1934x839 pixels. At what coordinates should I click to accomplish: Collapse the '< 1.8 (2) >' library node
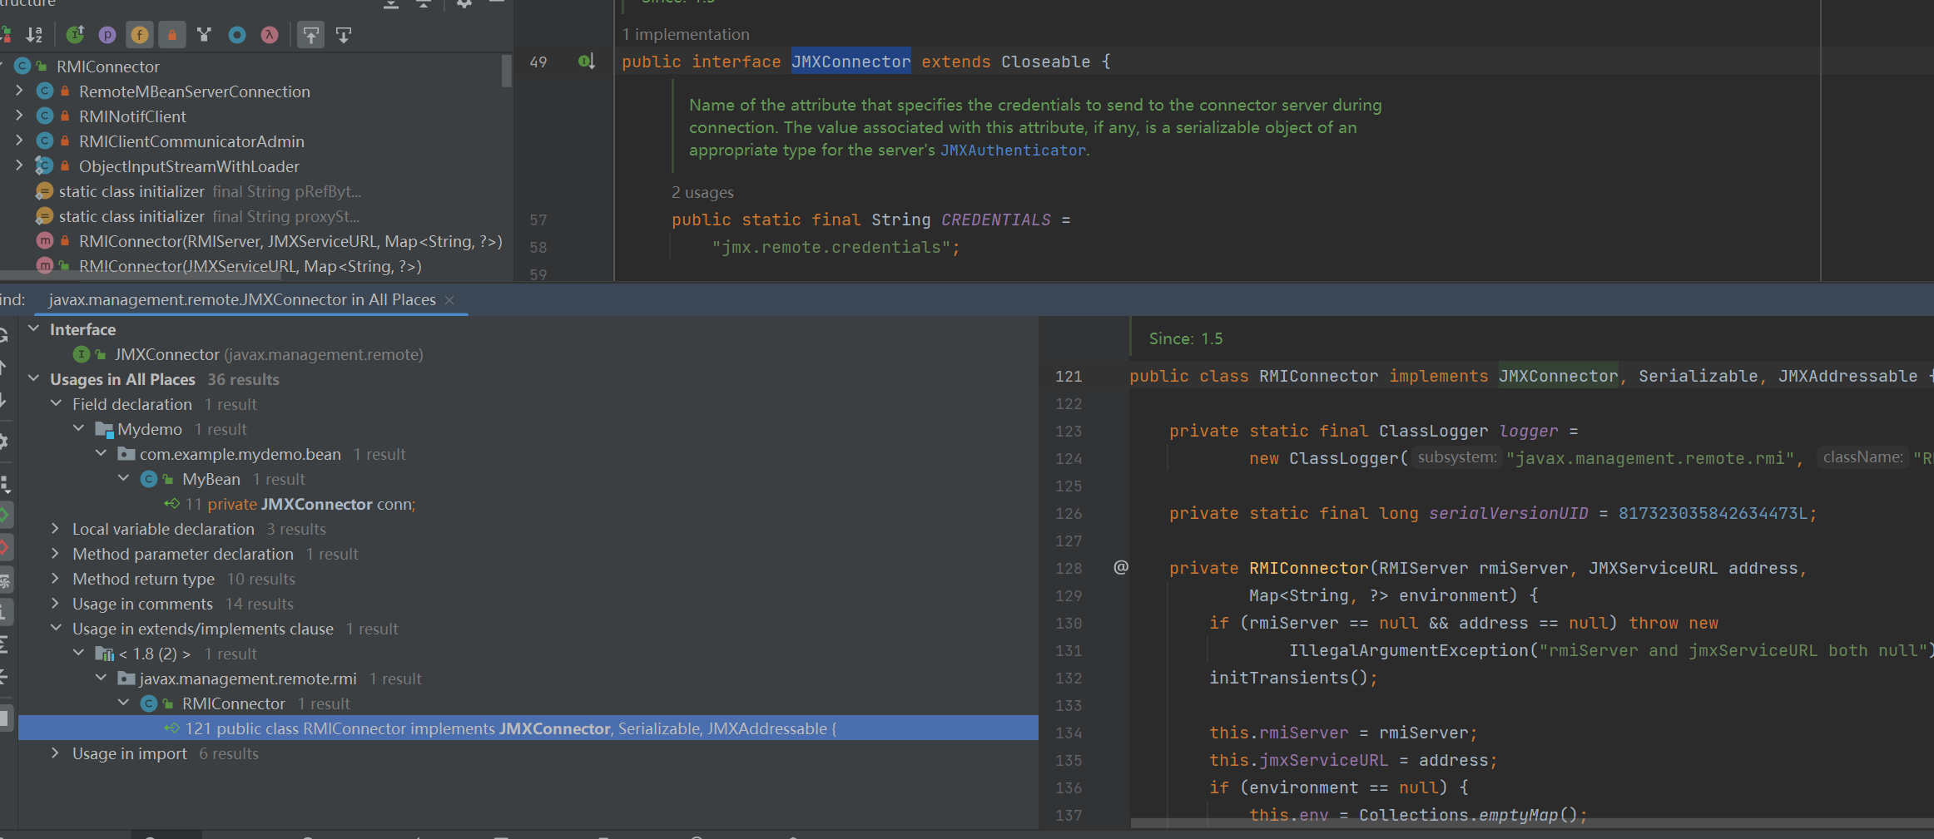pyautogui.click(x=79, y=654)
